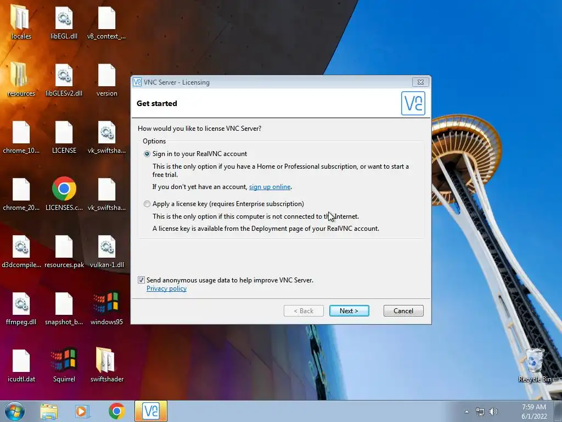Select the resources.pak file icon
562x422 pixels.
(x=64, y=246)
